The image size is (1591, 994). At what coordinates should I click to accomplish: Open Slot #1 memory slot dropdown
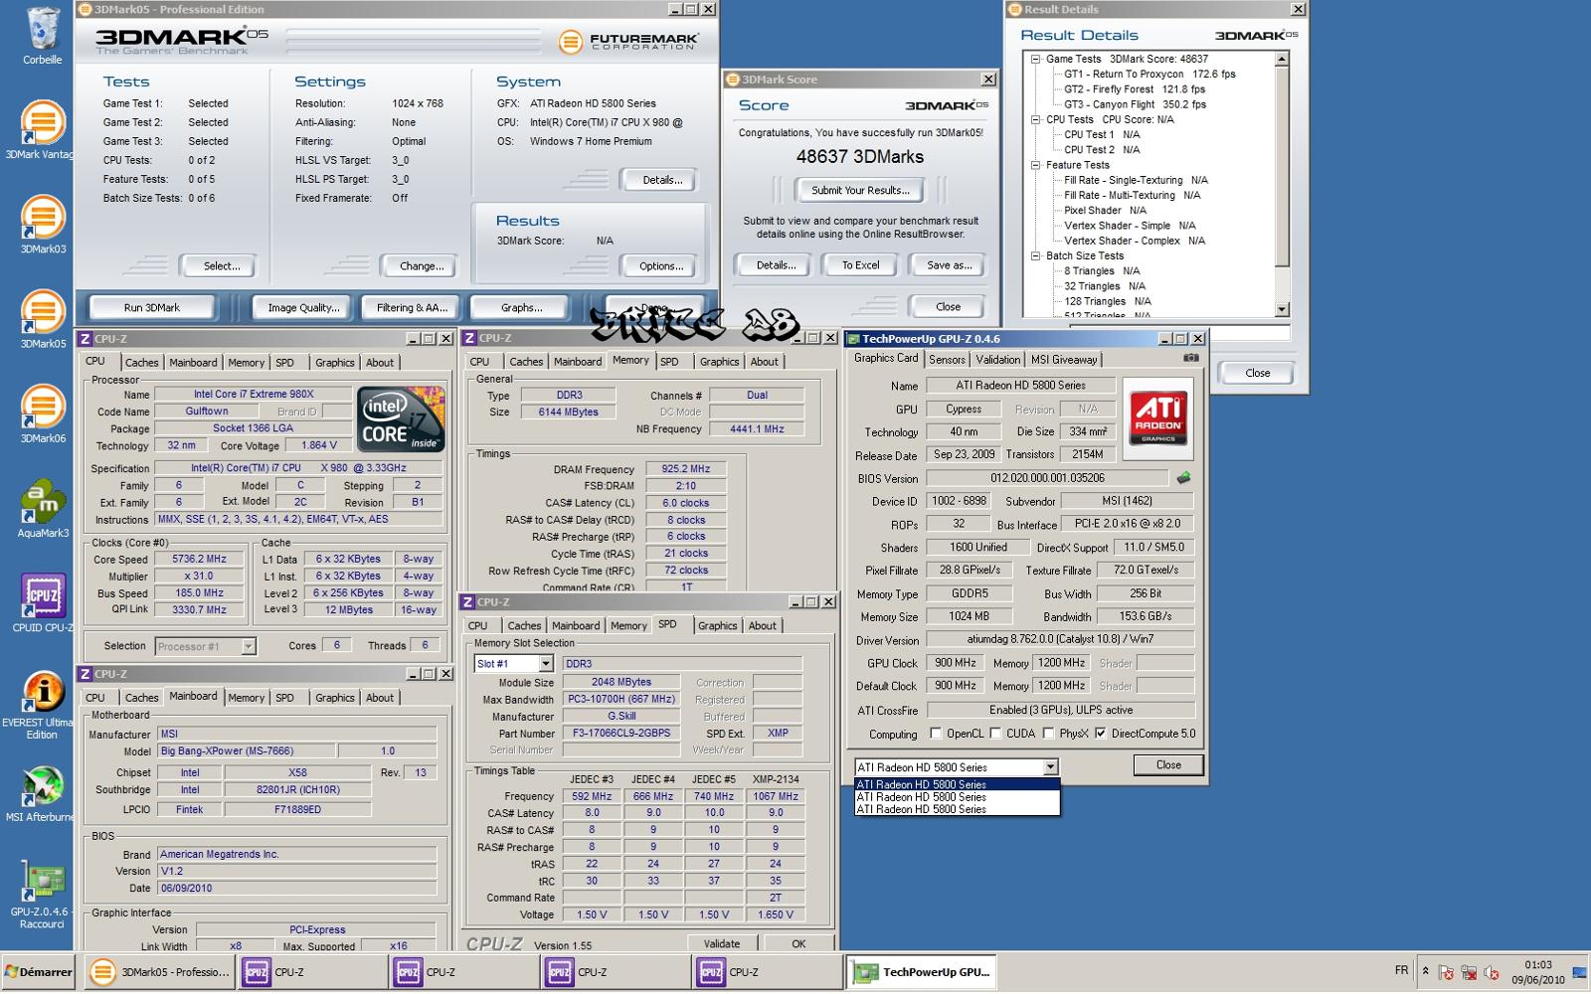[x=545, y=663]
